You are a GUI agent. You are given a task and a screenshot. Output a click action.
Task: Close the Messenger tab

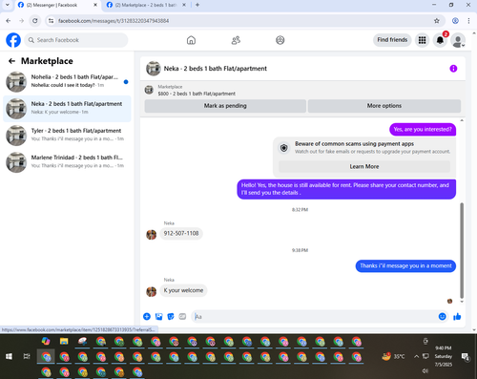(x=95, y=5)
